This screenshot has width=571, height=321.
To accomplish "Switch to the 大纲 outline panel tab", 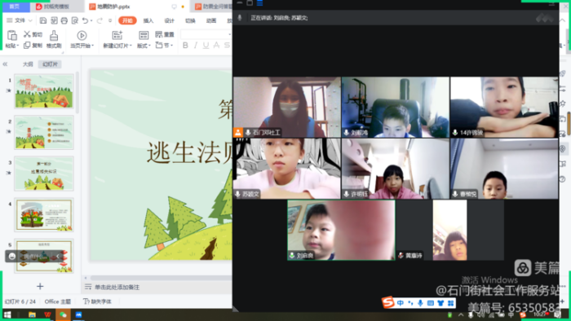I will click(x=28, y=64).
